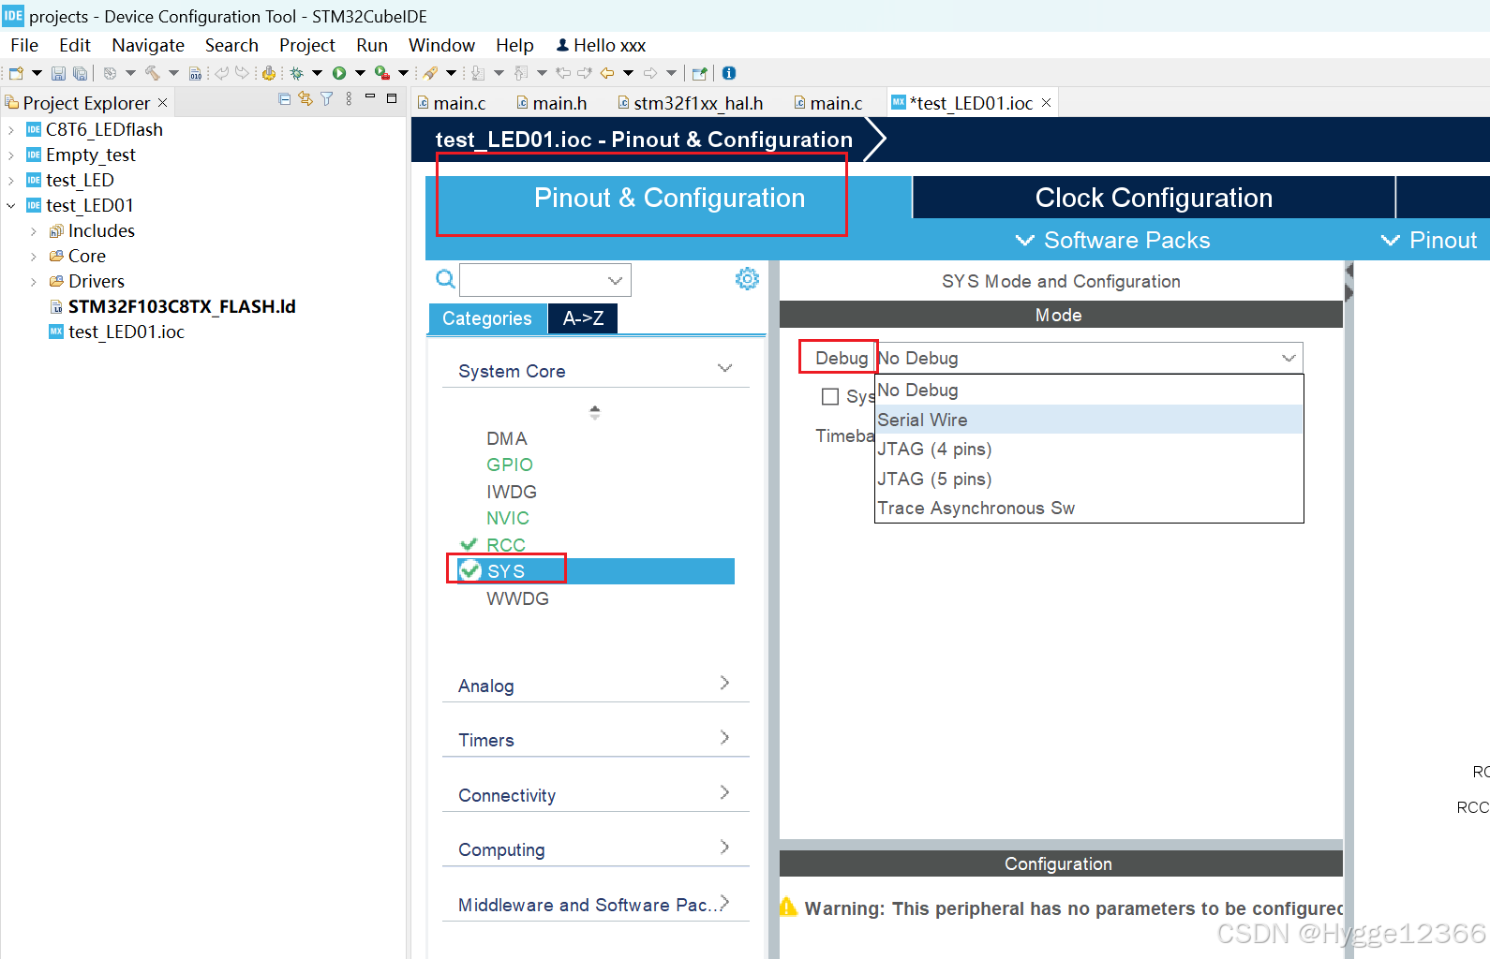Viewport: 1490px width, 959px height.
Task: Open the File menu
Action: click(x=24, y=45)
